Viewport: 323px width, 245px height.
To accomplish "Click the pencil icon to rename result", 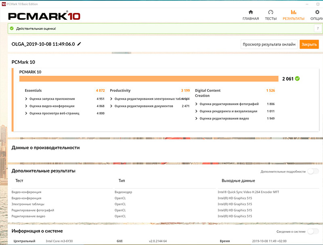I will tap(79, 44).
